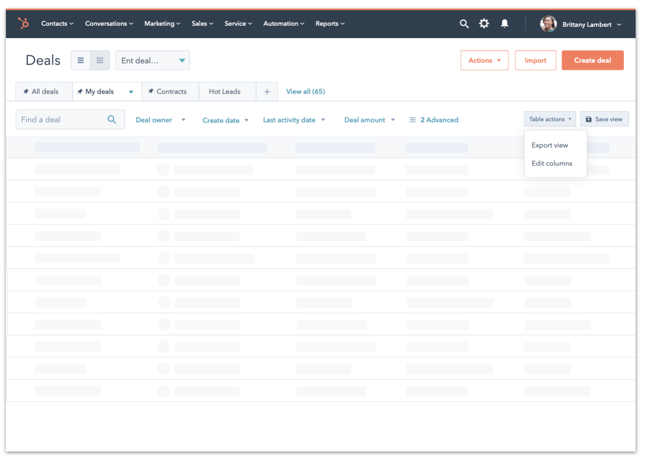Switch to list view icon
The height and width of the screenshot is (466, 656).
pos(81,61)
